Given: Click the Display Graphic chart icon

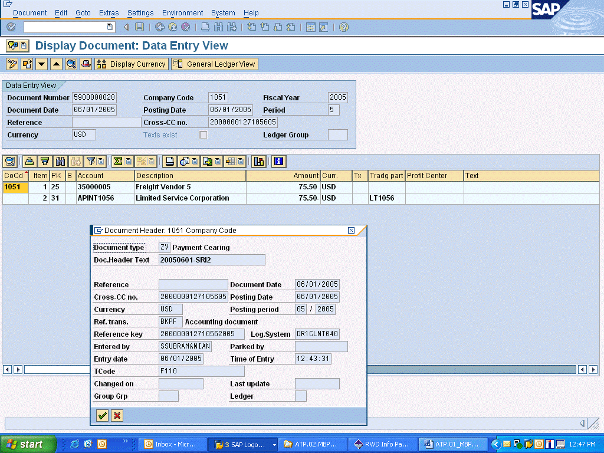Looking at the screenshot, I should point(259,162).
